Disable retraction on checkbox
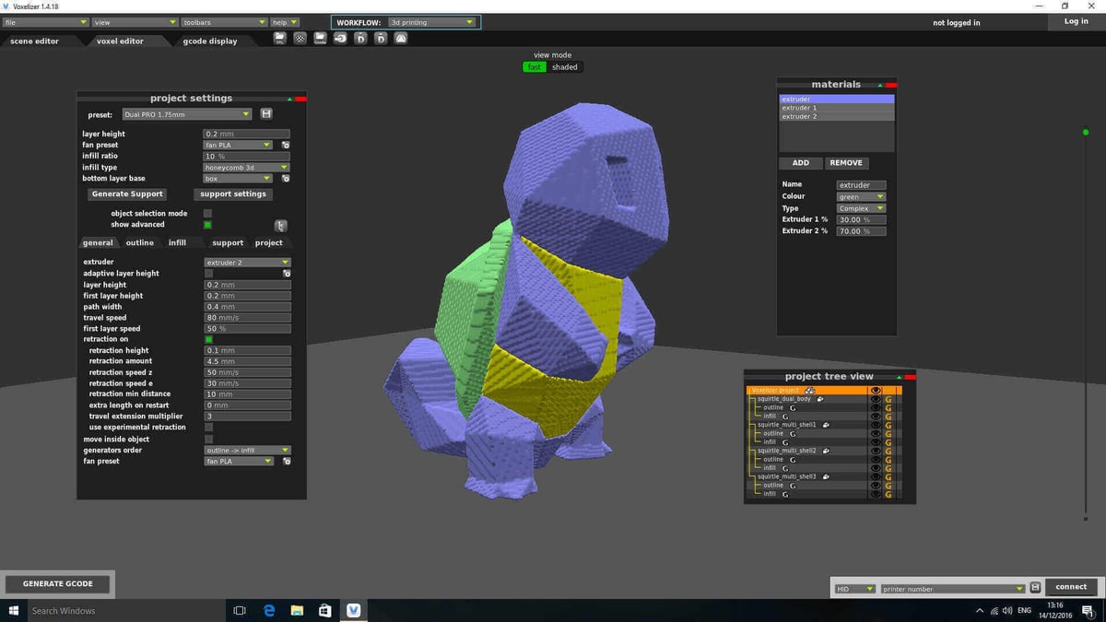The width and height of the screenshot is (1106, 622). point(209,339)
